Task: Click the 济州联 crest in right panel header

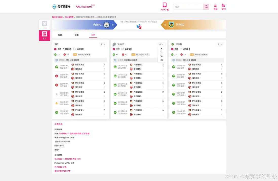Action: [173, 44]
